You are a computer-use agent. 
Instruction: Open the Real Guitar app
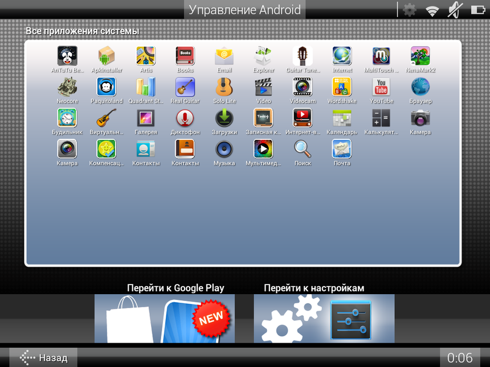(x=185, y=87)
